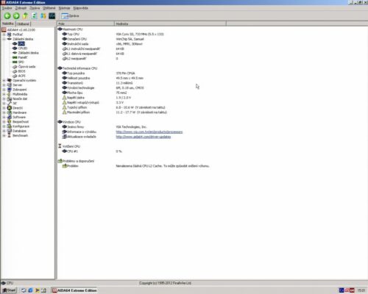Image resolution: width=368 pixels, height=294 pixels.
Task: Expand the Nosiče dat tree node
Action: [x=4, y=99]
